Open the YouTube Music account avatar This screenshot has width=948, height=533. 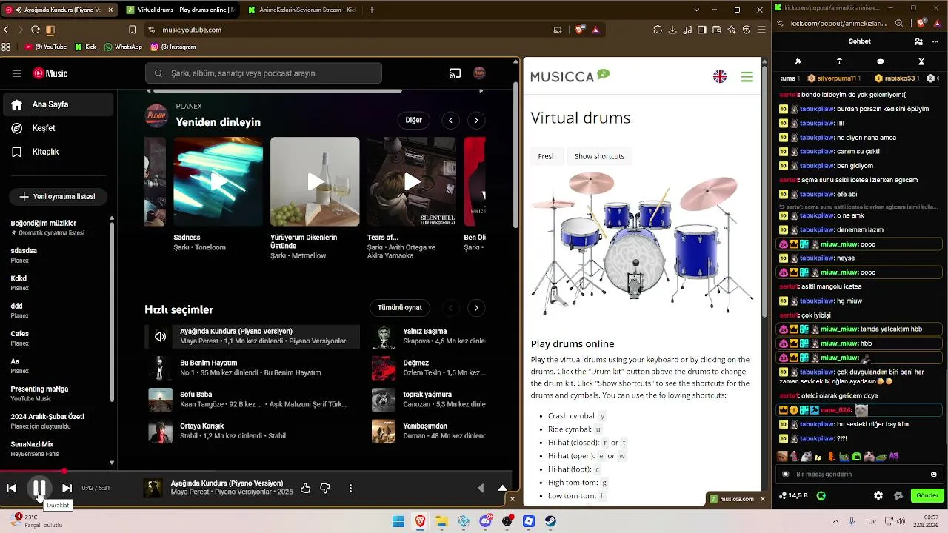479,73
